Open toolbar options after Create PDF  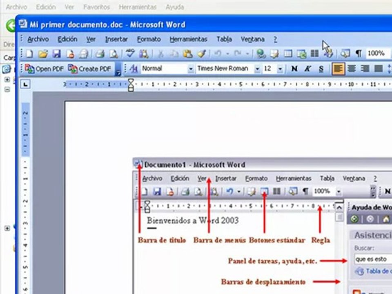pyautogui.click(x=118, y=69)
